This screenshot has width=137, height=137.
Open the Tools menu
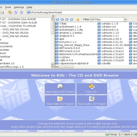(x=8, y=7)
